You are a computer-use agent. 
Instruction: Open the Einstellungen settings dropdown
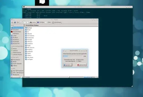[x=57, y=22]
